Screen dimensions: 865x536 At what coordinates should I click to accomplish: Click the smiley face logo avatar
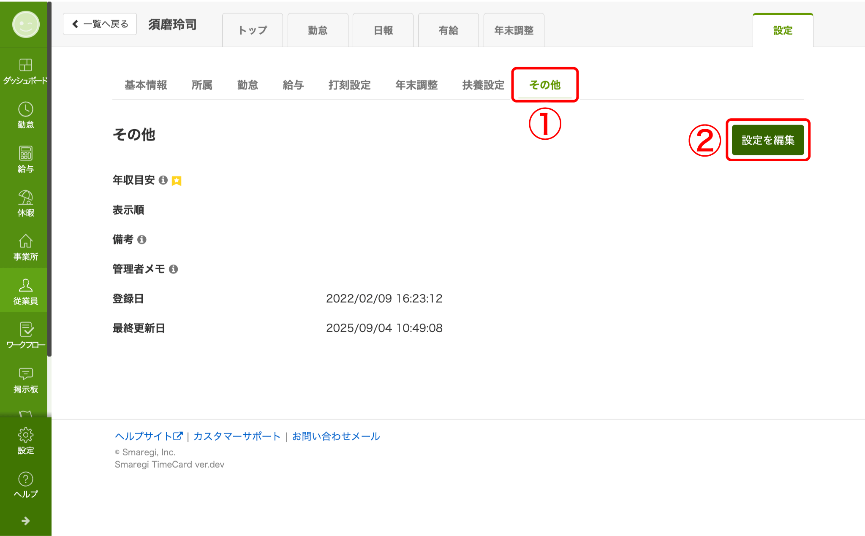26,24
